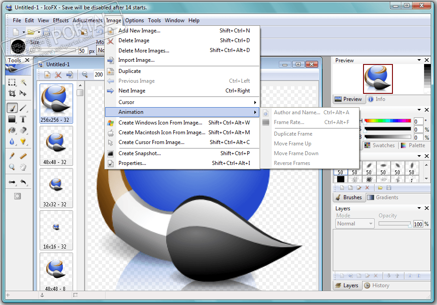
Task: Select the 48x48 - 32 image thumbnail
Action: (56, 146)
